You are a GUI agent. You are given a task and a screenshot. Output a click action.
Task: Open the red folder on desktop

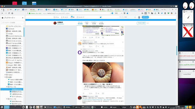15,3
